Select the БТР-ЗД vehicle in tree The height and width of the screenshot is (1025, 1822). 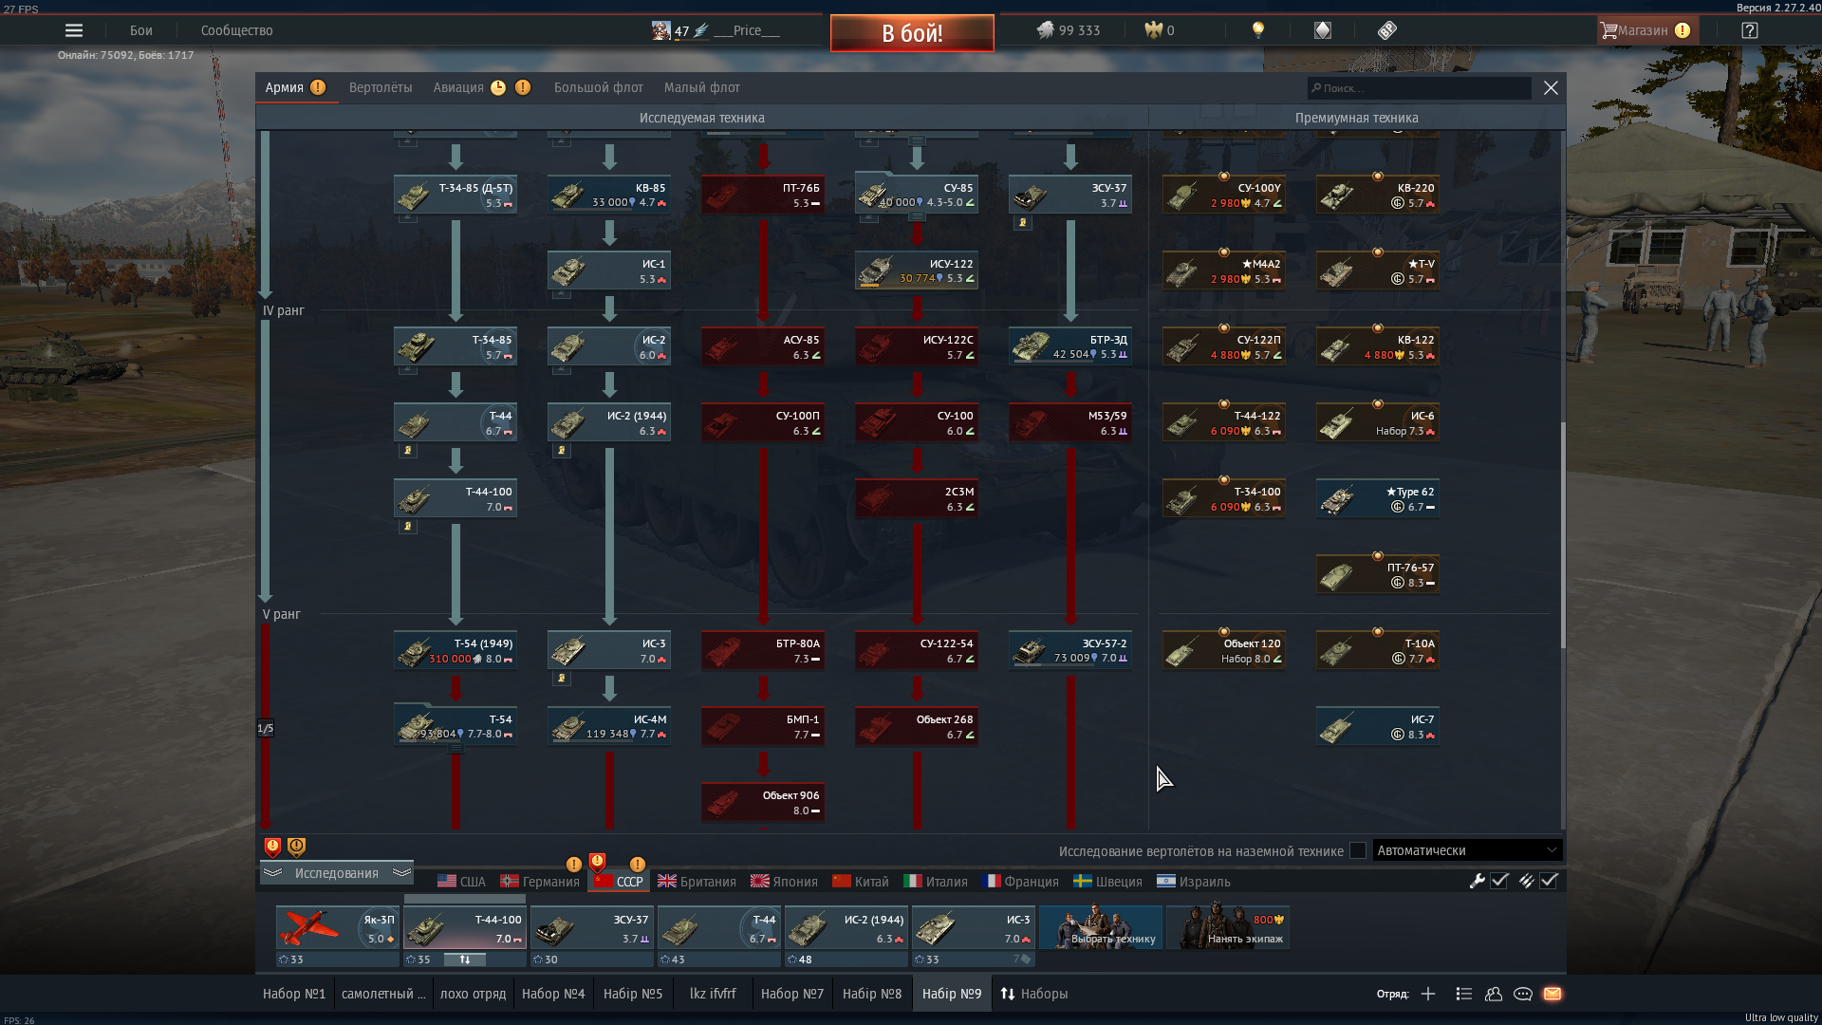coord(1070,346)
